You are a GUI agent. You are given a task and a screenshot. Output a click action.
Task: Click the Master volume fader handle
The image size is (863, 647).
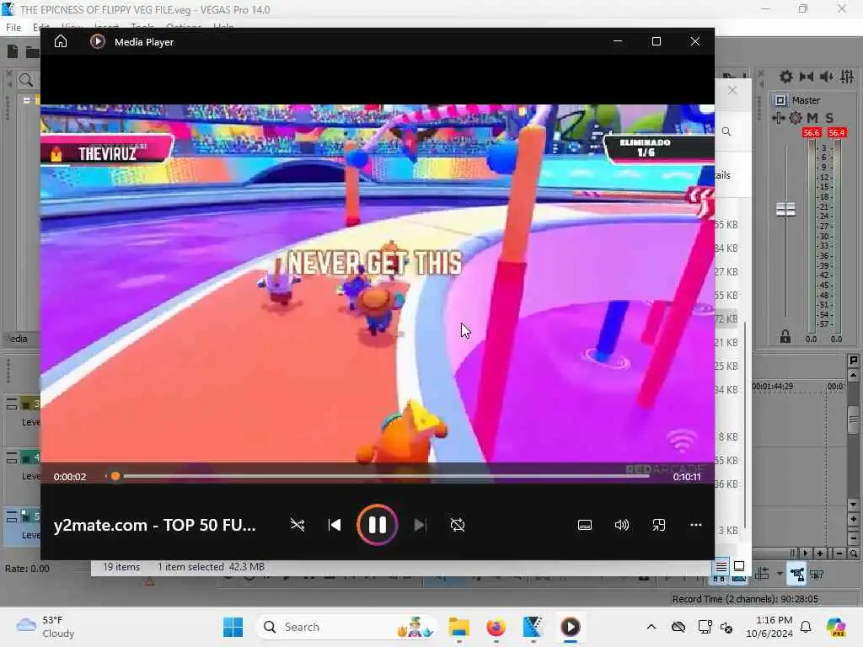[785, 210]
